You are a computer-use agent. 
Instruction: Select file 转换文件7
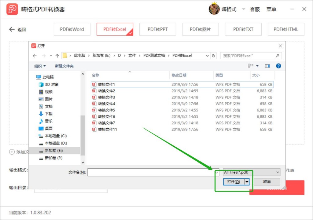point(182,123)
